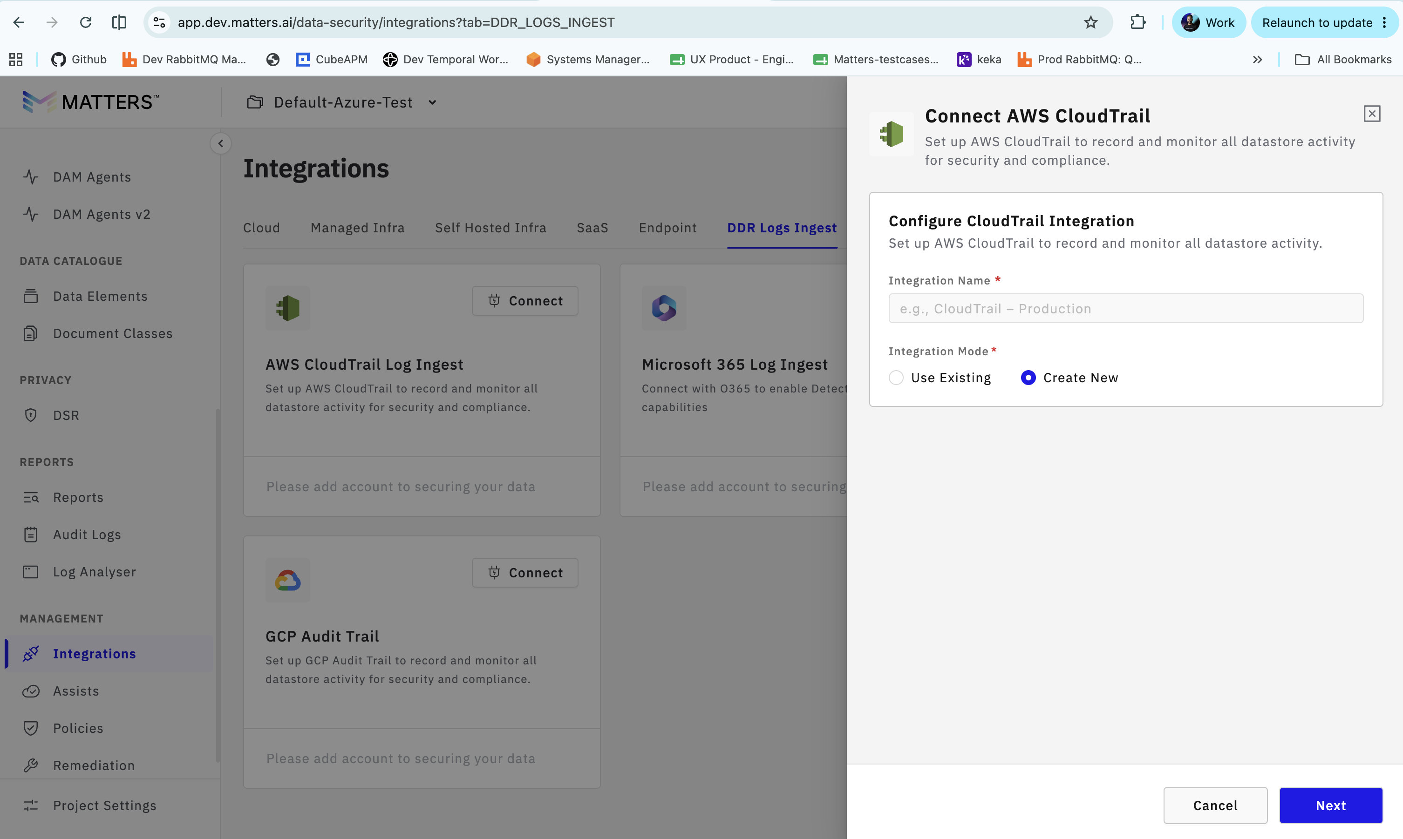Click the sidebar vertical scrollbar

click(x=218, y=585)
